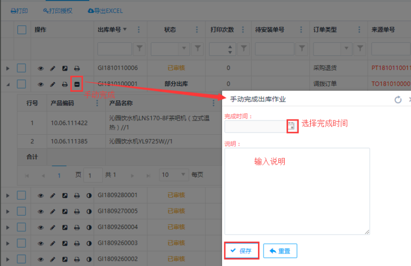This screenshot has height=266, width=411.
Task: Click the filter icon under 出库单号 column
Action: pos(140,49)
